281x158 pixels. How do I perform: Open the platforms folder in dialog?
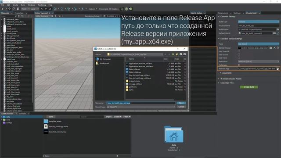pyautogui.click(x=133, y=87)
